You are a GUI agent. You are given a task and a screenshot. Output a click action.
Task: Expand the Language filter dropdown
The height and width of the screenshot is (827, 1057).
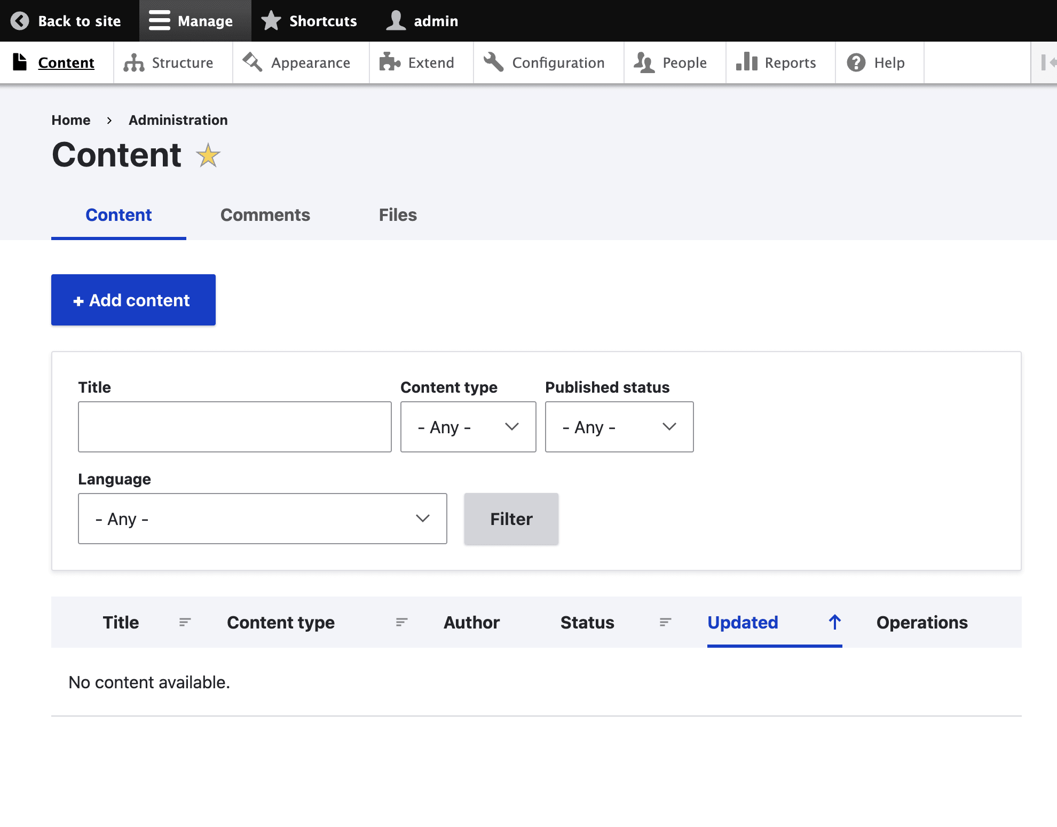262,519
